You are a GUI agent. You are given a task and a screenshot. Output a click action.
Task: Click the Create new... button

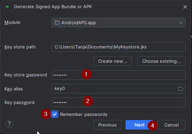[113, 61]
